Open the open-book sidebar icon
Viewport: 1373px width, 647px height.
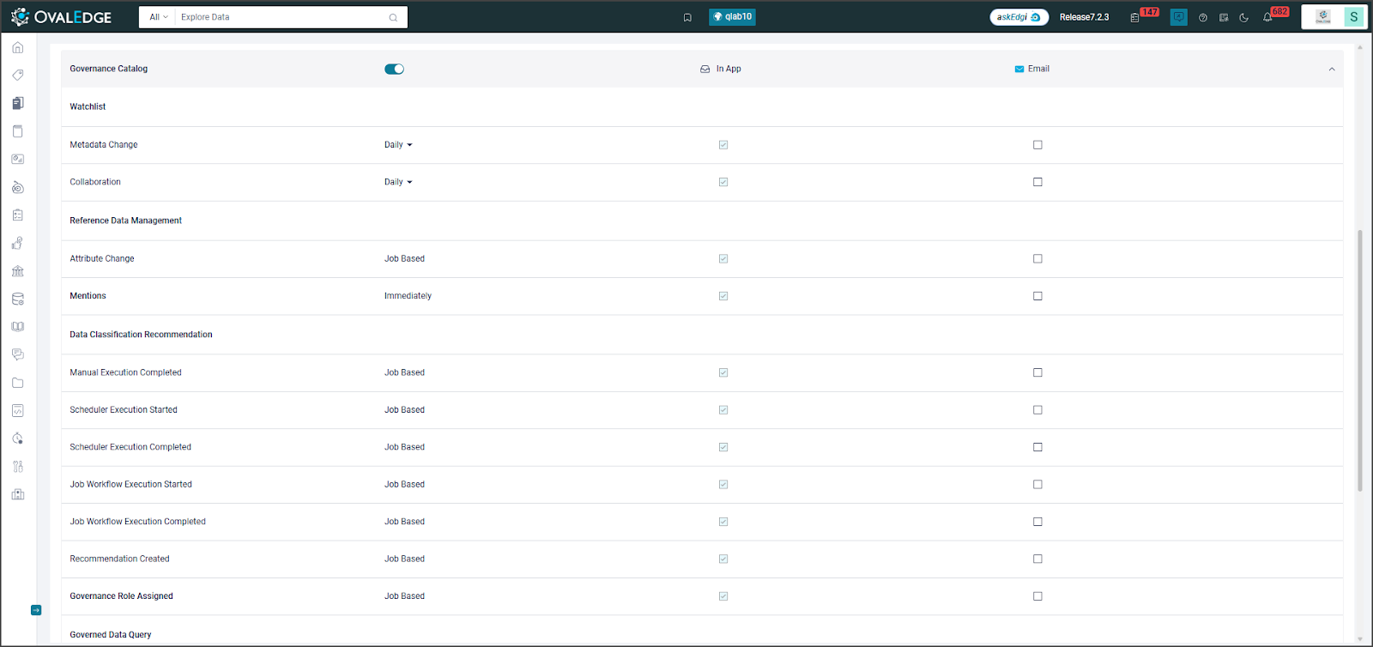pyautogui.click(x=18, y=327)
